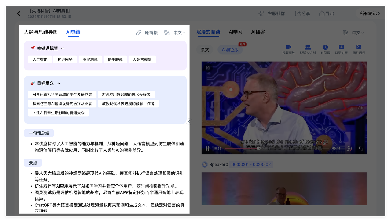The width and height of the screenshot is (391, 222).
Task: Mute the video with the speaker icon
Action: point(360,108)
